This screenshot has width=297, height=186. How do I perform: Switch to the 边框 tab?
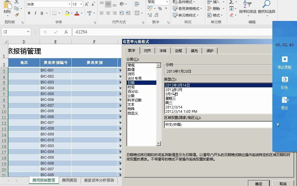(x=178, y=51)
